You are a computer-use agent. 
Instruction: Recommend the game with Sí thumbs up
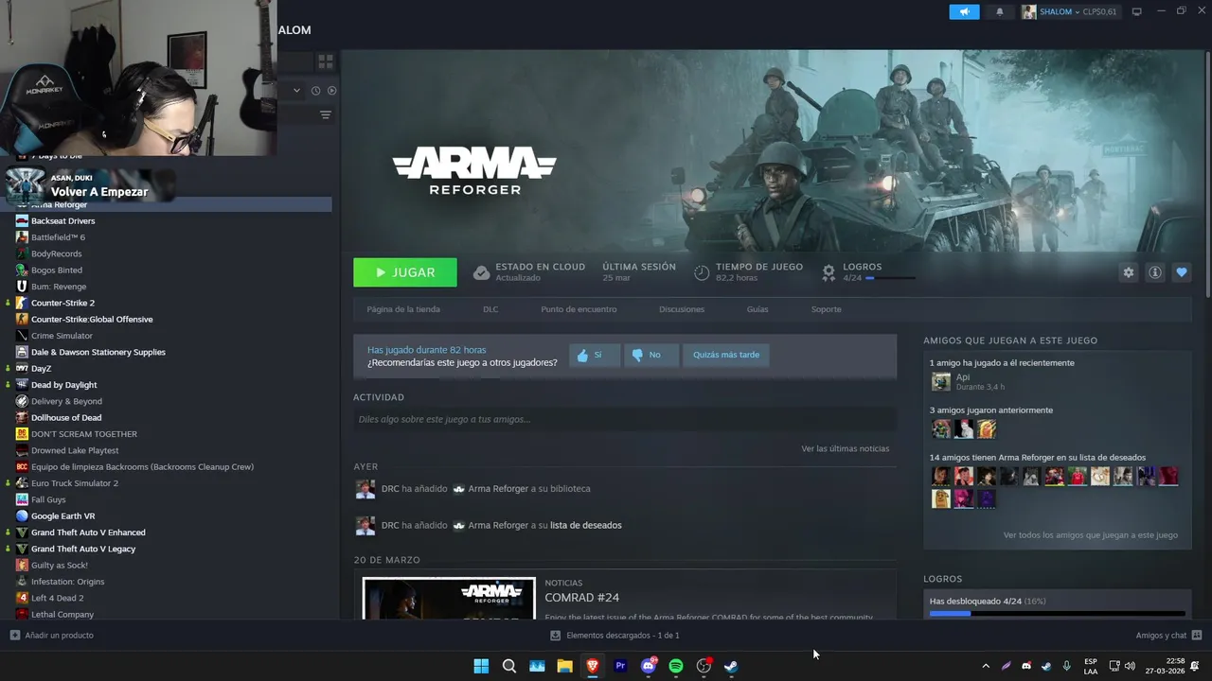(595, 355)
